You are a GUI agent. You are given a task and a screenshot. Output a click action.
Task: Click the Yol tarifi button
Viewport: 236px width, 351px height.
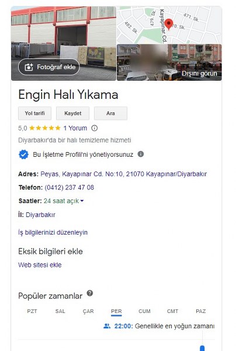34,113
